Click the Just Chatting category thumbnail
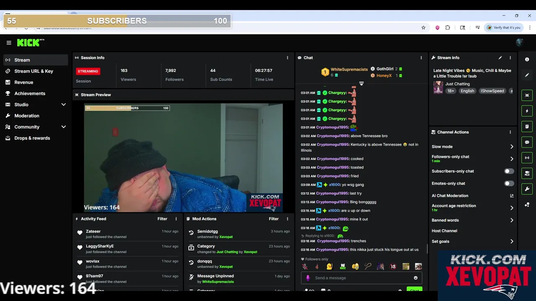The height and width of the screenshot is (301, 536). click(x=438, y=87)
